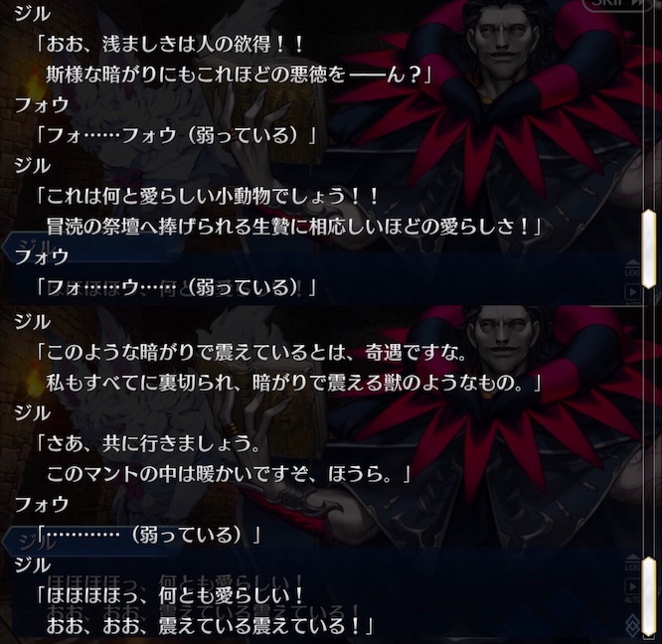Open the LOG icon beside the ほほほほっ line
The width and height of the screenshot is (662, 644).
click(x=633, y=563)
